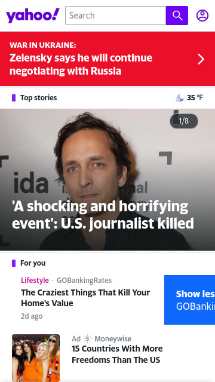Viewport: 215px width, 382px height.
Task: Click the Moneywise dollar sign ad icon
Action: 87,338
